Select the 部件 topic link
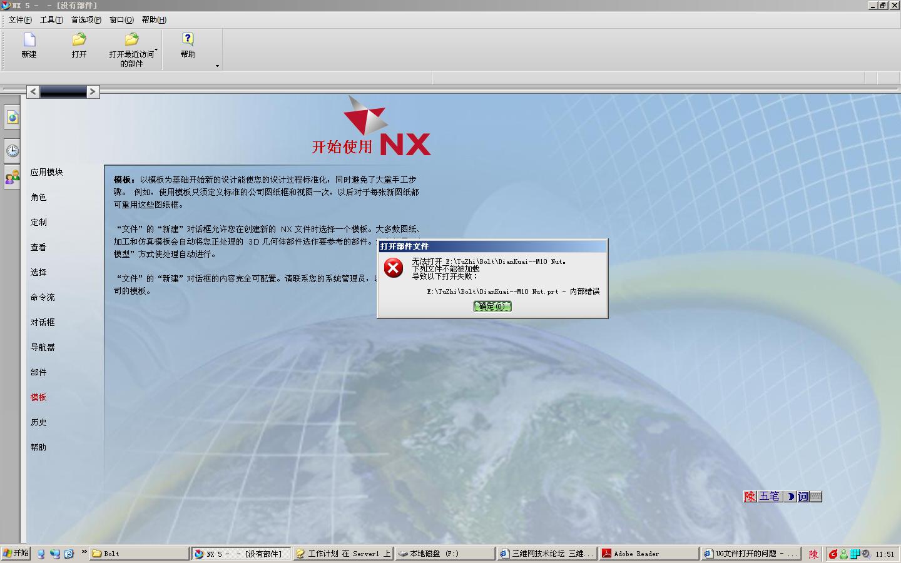901x563 pixels. pos(39,372)
